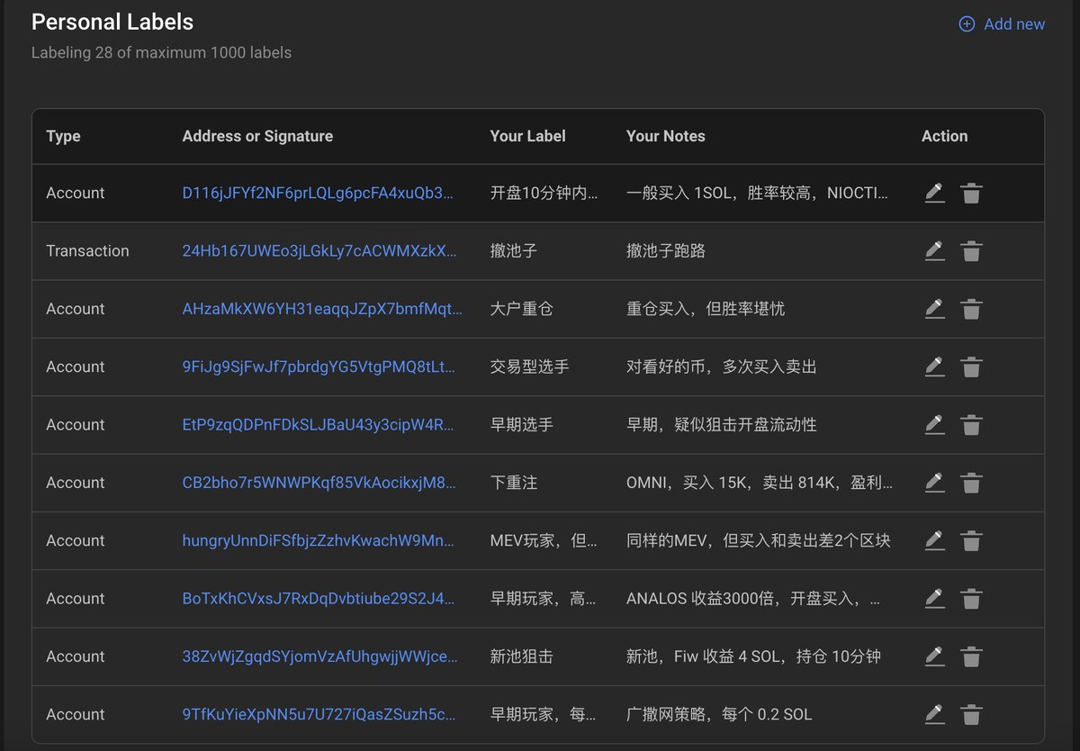Open address EtP9zqQDPnFDkSLJBaU43y3cipW4R
The image size is (1080, 751).
click(x=319, y=424)
